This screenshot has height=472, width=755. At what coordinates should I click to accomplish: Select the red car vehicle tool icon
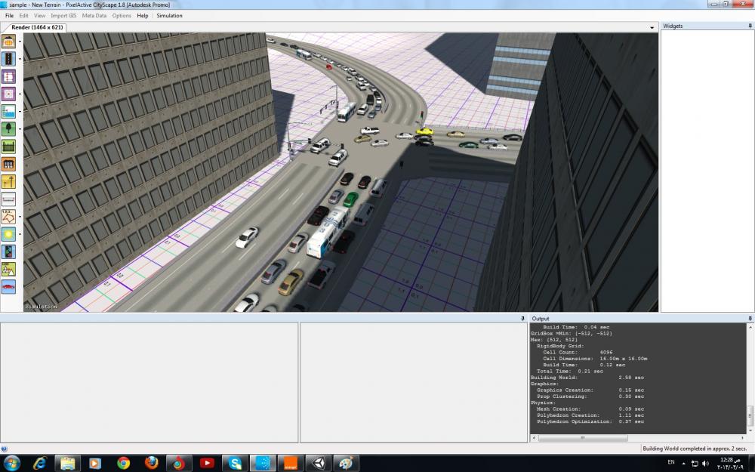pos(8,286)
